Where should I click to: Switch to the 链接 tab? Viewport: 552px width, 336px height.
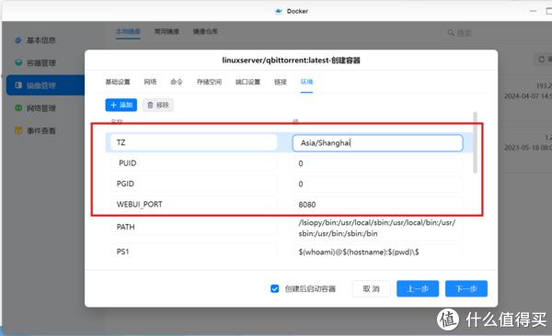pyautogui.click(x=281, y=82)
